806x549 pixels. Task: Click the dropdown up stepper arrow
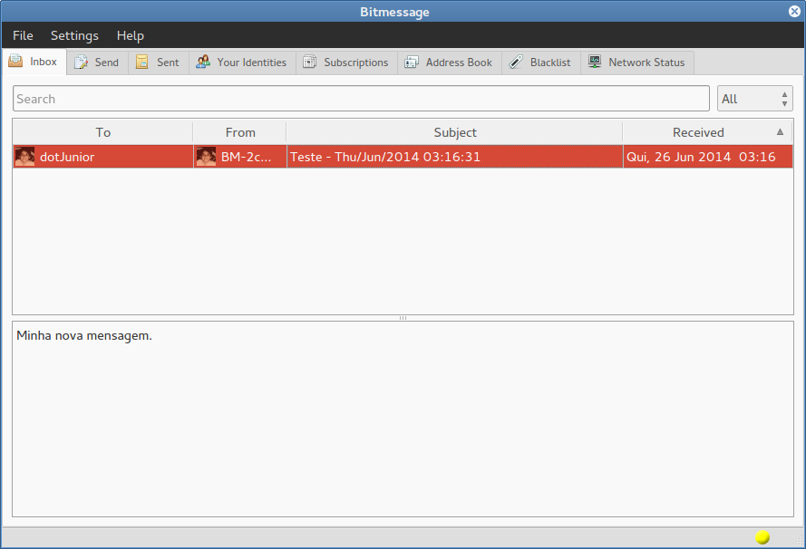786,93
